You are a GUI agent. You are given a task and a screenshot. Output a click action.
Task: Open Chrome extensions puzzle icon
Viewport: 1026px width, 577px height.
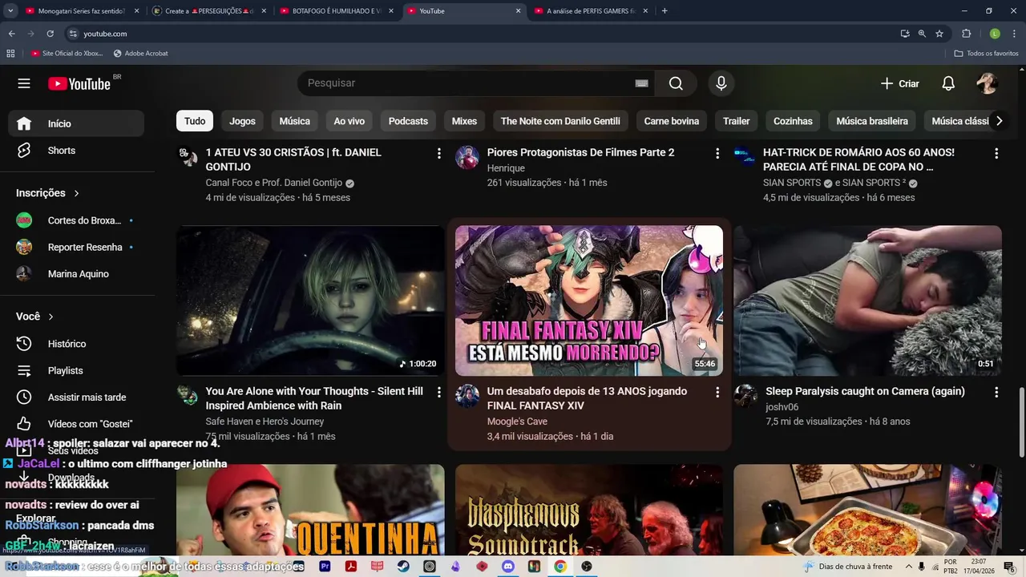[x=966, y=34]
